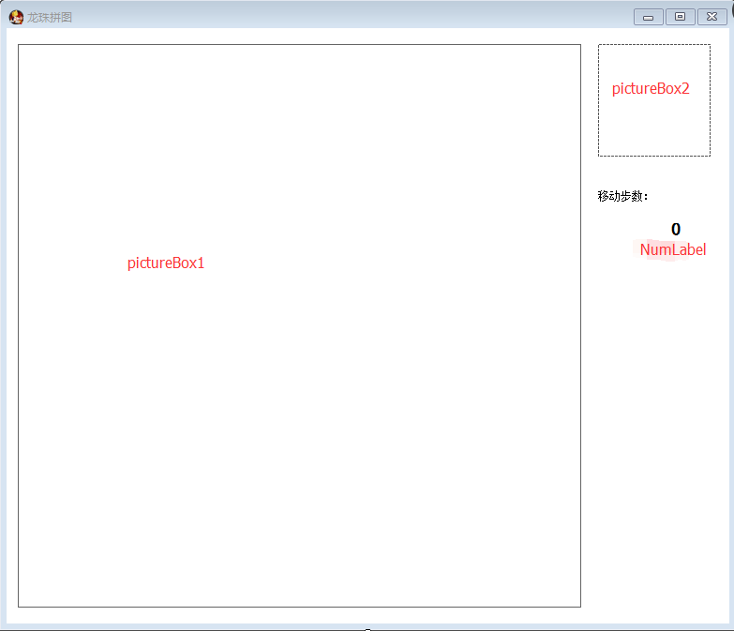Click the step counter value 0
This screenshot has width=734, height=631.
[676, 229]
